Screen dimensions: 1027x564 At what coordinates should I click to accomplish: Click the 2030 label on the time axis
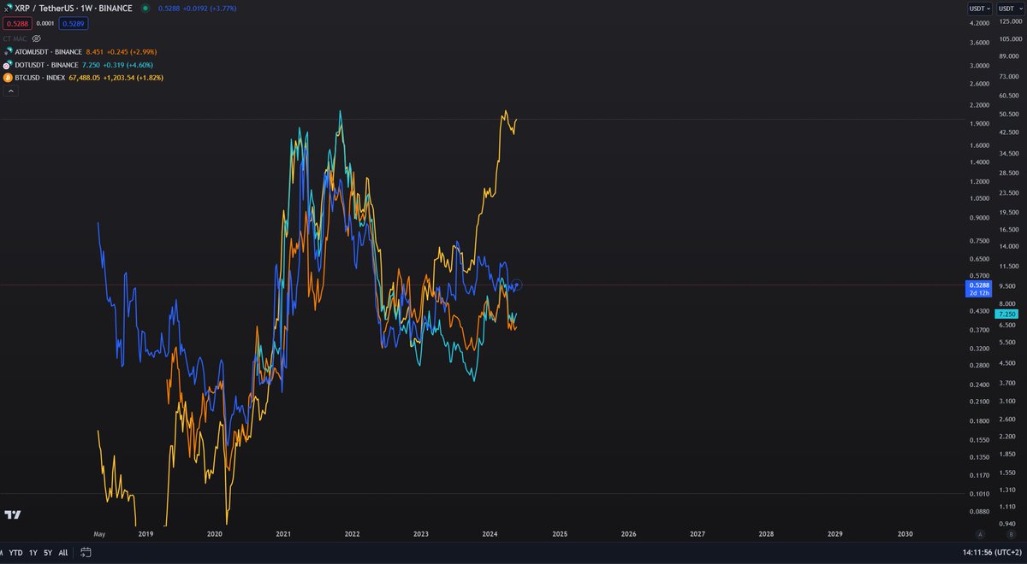pyautogui.click(x=905, y=533)
